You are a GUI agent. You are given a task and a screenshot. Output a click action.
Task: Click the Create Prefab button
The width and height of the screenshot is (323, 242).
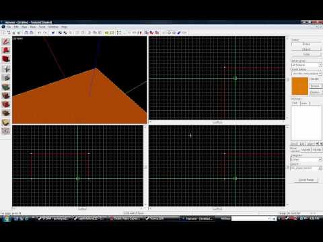(x=306, y=179)
